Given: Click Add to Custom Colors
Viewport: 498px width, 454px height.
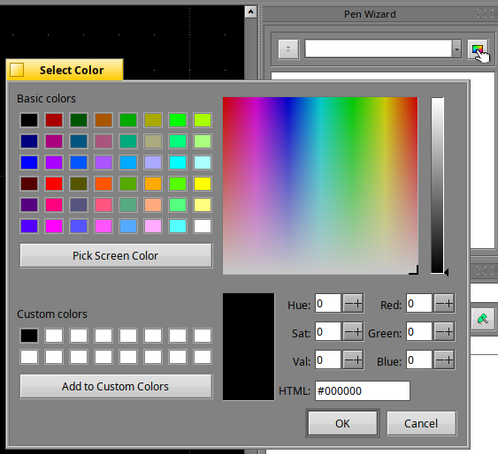Looking at the screenshot, I should [x=116, y=386].
